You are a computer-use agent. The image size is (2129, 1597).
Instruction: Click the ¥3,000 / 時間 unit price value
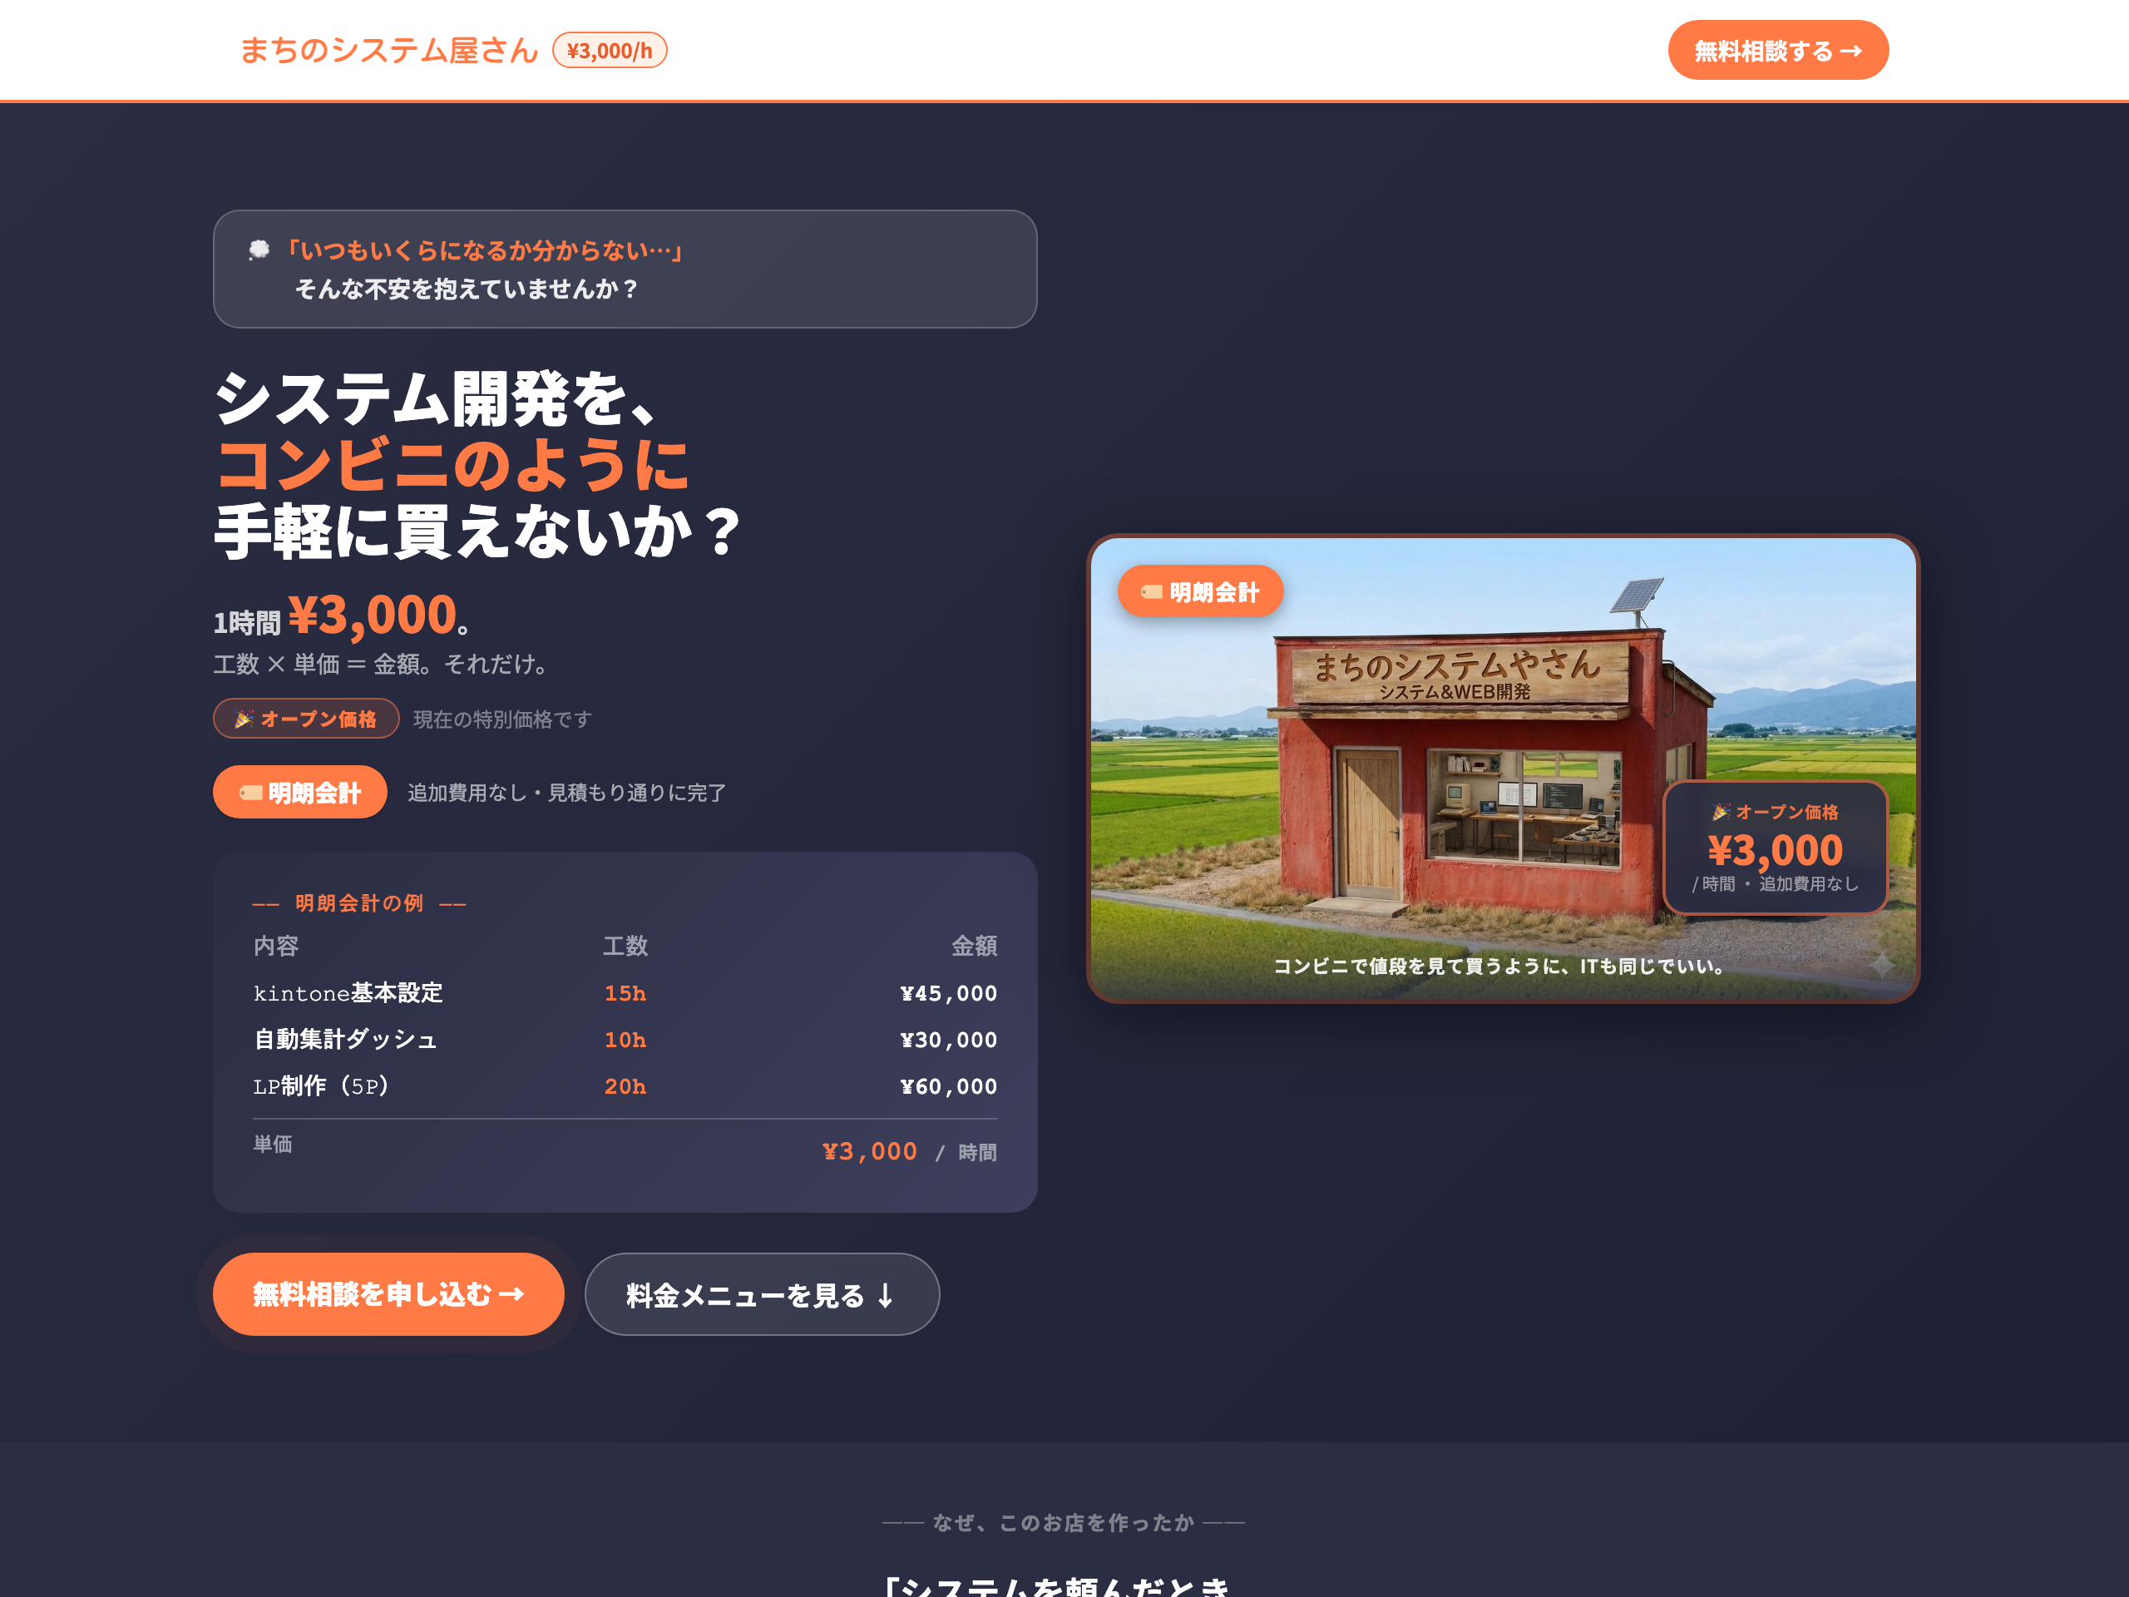pos(910,1151)
